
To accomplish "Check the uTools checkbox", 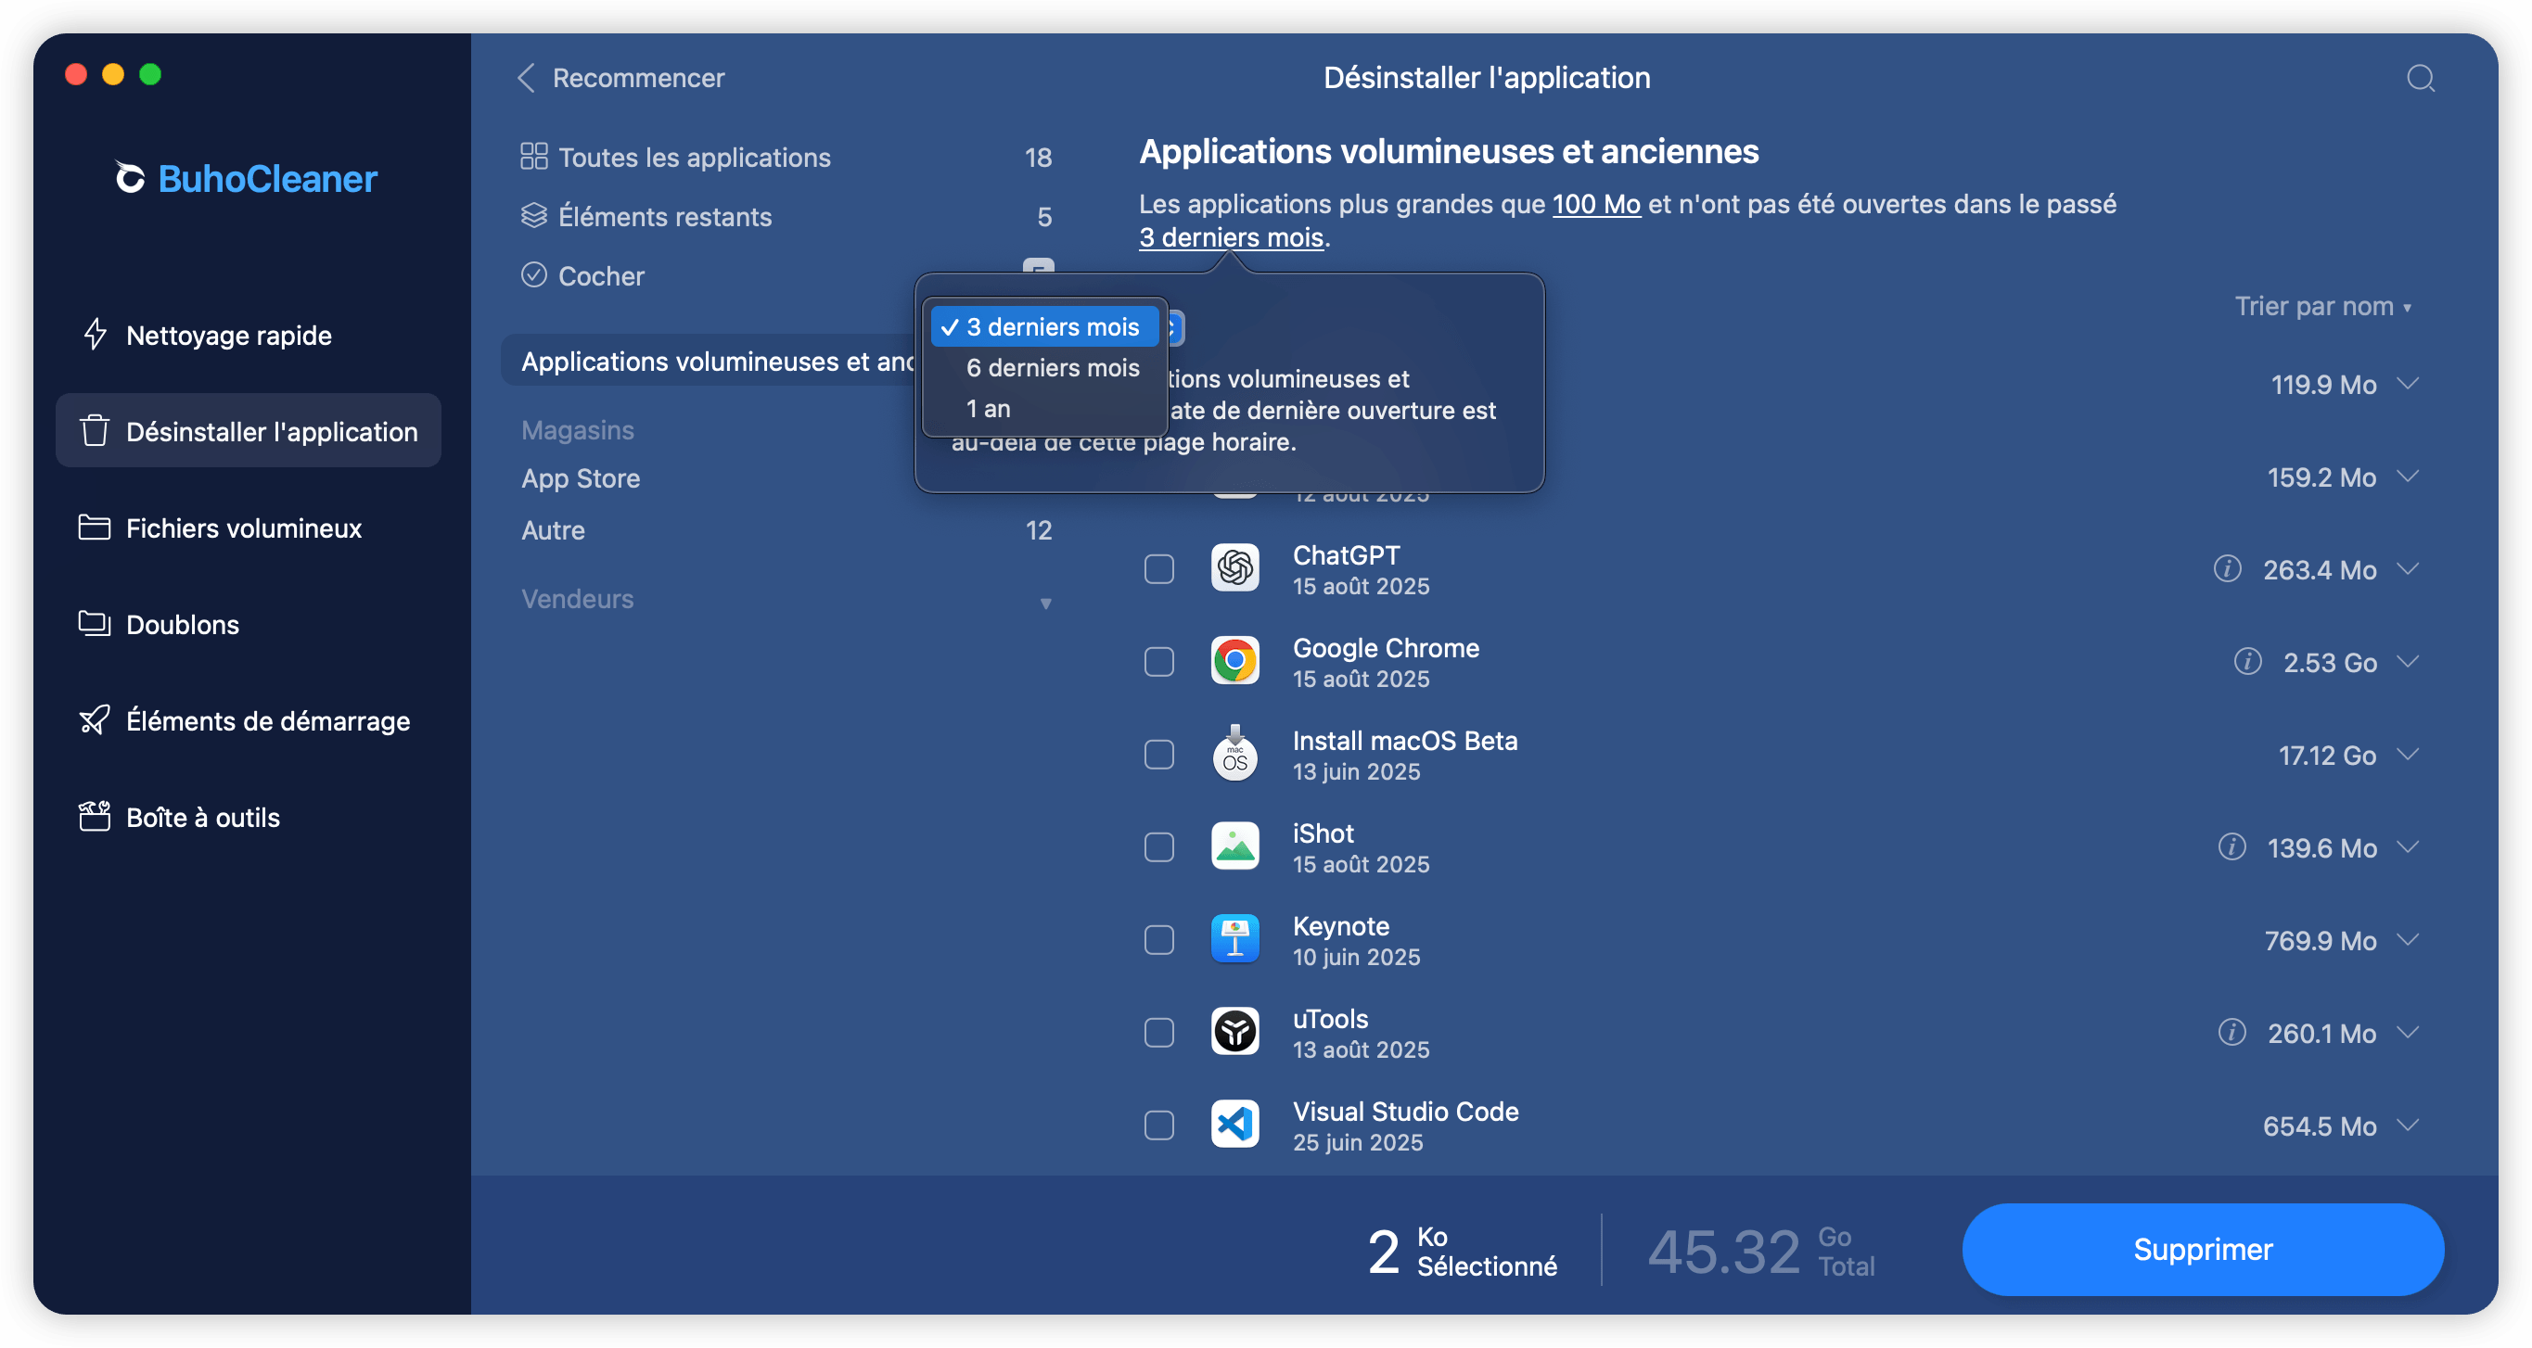I will [x=1158, y=1033].
